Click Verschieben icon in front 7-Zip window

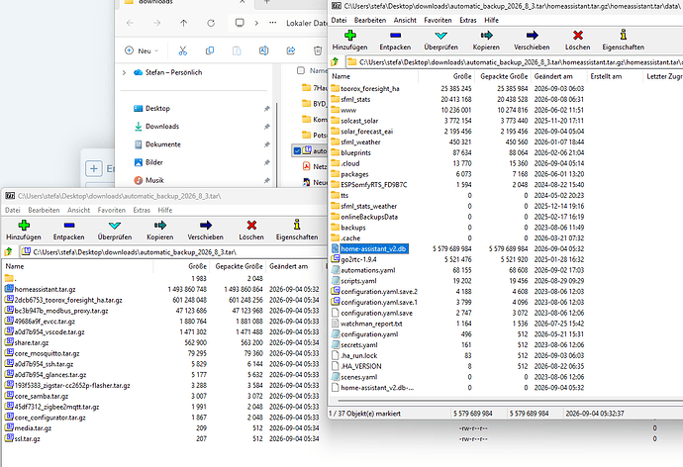(532, 36)
